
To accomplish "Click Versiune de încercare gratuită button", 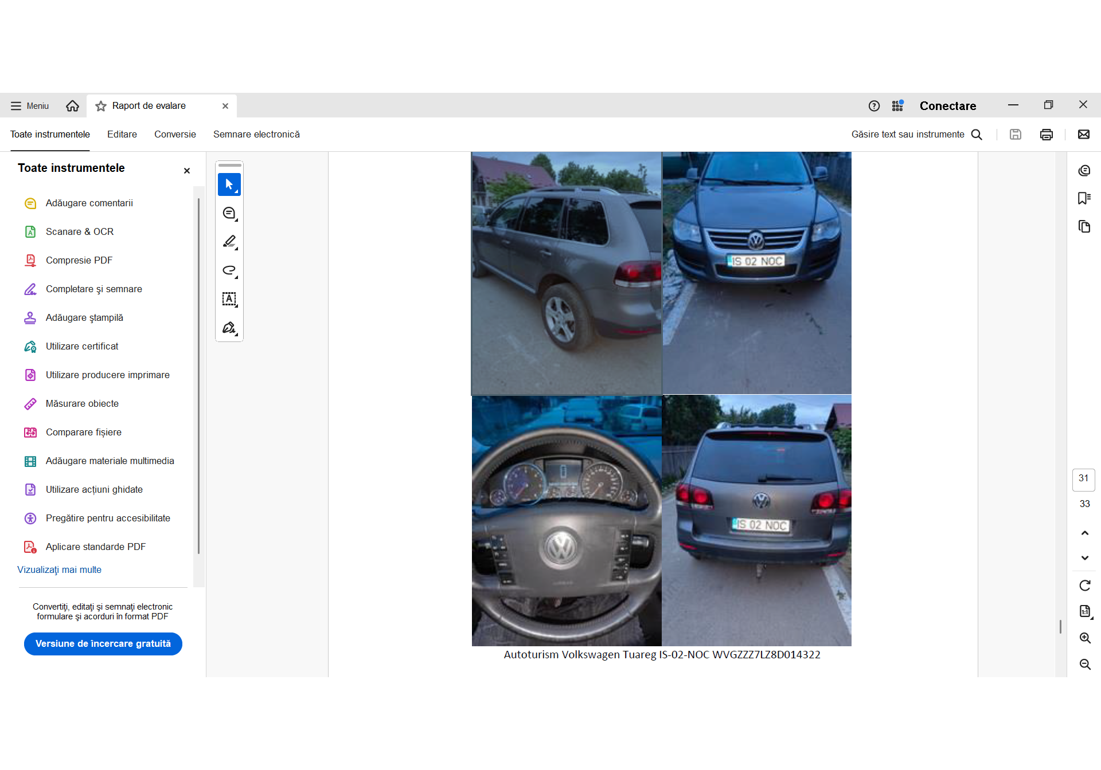I will pyautogui.click(x=103, y=644).
